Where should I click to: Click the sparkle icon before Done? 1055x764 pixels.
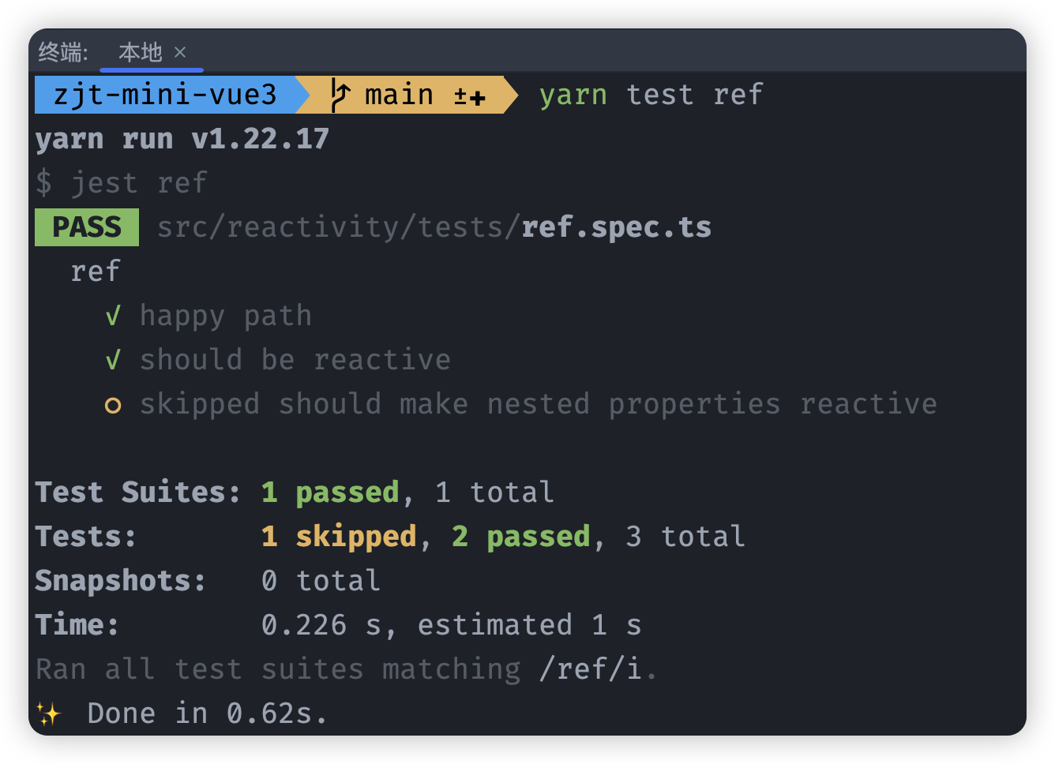(49, 714)
